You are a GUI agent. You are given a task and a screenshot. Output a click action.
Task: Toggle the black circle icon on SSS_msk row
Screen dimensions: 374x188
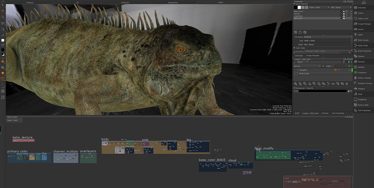point(341,18)
